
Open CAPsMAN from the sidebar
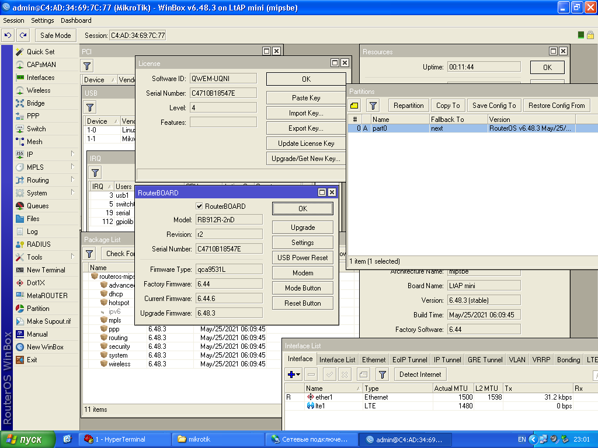click(41, 65)
